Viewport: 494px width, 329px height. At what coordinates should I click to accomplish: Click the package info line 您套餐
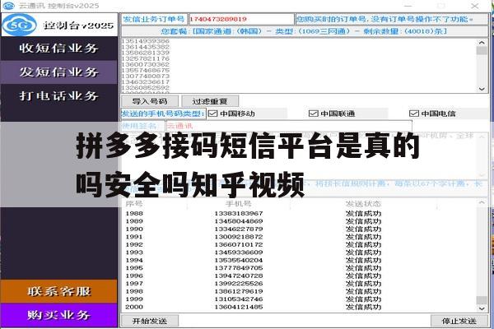304,31
